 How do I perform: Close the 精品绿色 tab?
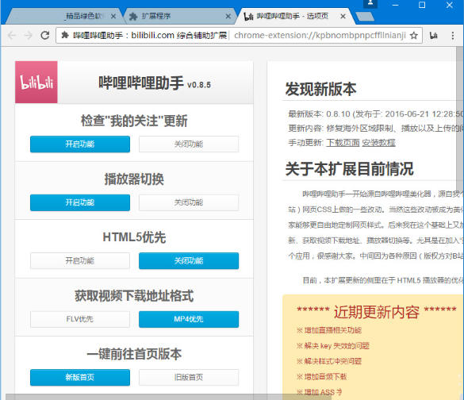pyautogui.click(x=113, y=17)
